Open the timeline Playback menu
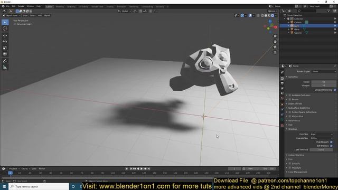This screenshot has height=190, width=338. coord(14,169)
